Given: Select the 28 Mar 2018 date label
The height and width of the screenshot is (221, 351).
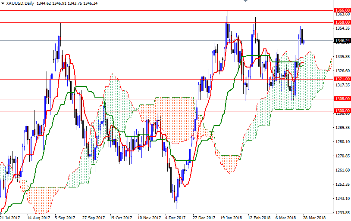Looking at the screenshot, I should click(x=314, y=218).
